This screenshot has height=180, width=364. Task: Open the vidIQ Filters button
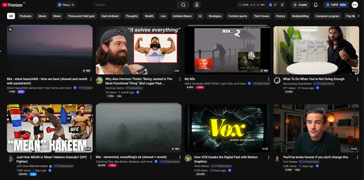click(x=66, y=5)
